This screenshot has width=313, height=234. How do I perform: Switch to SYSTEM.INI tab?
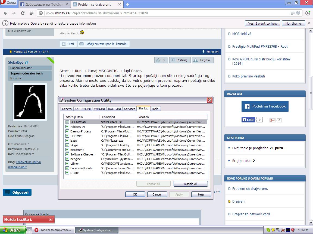83,109
